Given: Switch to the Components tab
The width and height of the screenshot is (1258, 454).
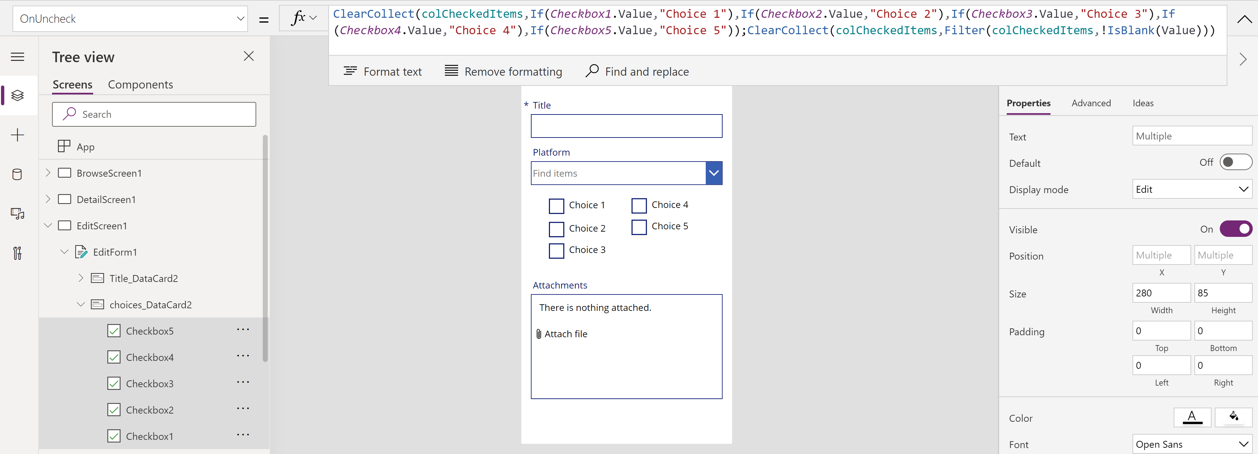Looking at the screenshot, I should pos(141,84).
